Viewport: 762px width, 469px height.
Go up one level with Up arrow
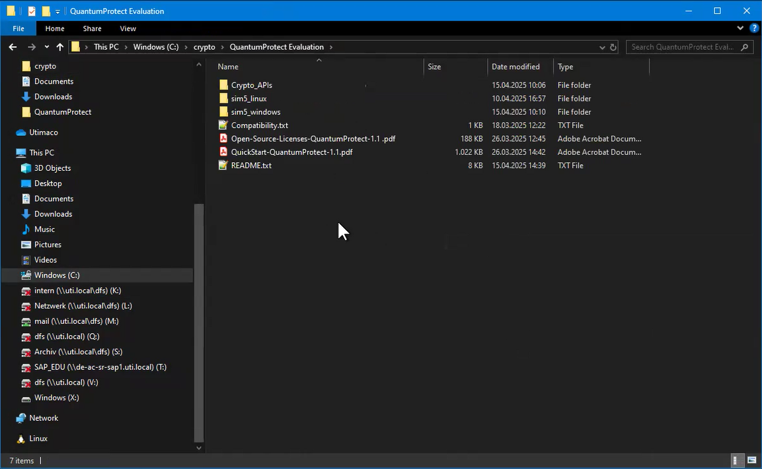[x=59, y=47]
